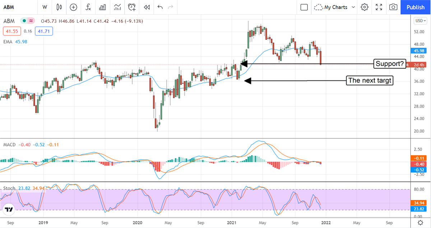Screen dimensions: 431x228
Task: Click the 41.71 buy price button
Action: click(44, 31)
